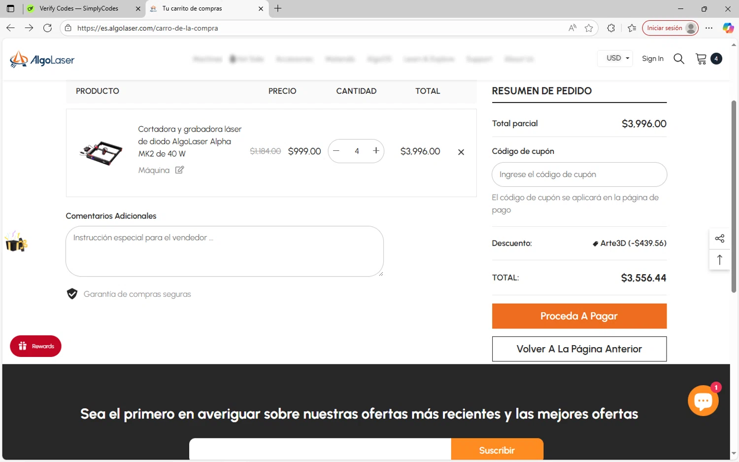Screen dimensions: 739x462
Task: Click the back-to-top arrow icon
Action: [720, 259]
